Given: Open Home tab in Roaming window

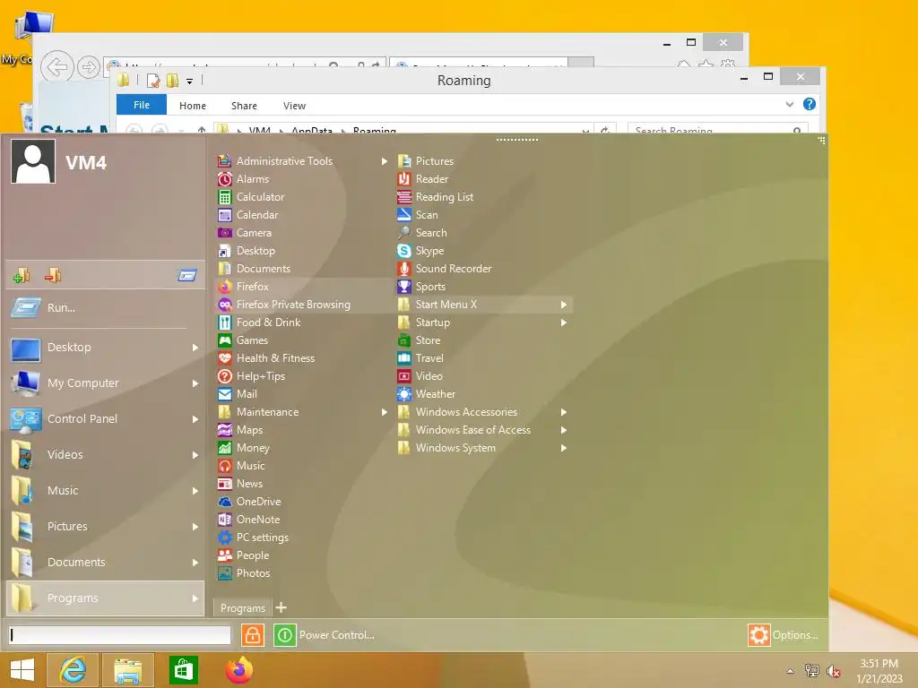Looking at the screenshot, I should tap(193, 106).
